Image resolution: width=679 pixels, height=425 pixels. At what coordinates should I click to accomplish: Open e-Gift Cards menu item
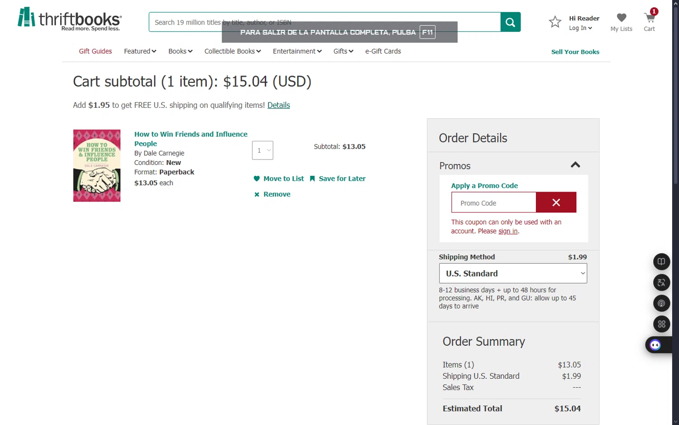383,51
